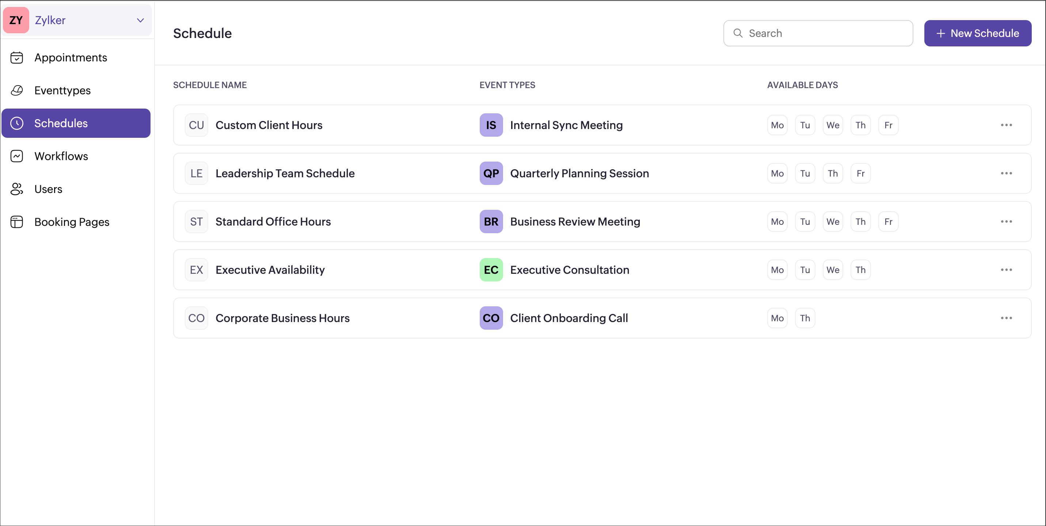Screen dimensions: 1046x526
Task: Click the EC green event type badge
Action: coord(491,270)
